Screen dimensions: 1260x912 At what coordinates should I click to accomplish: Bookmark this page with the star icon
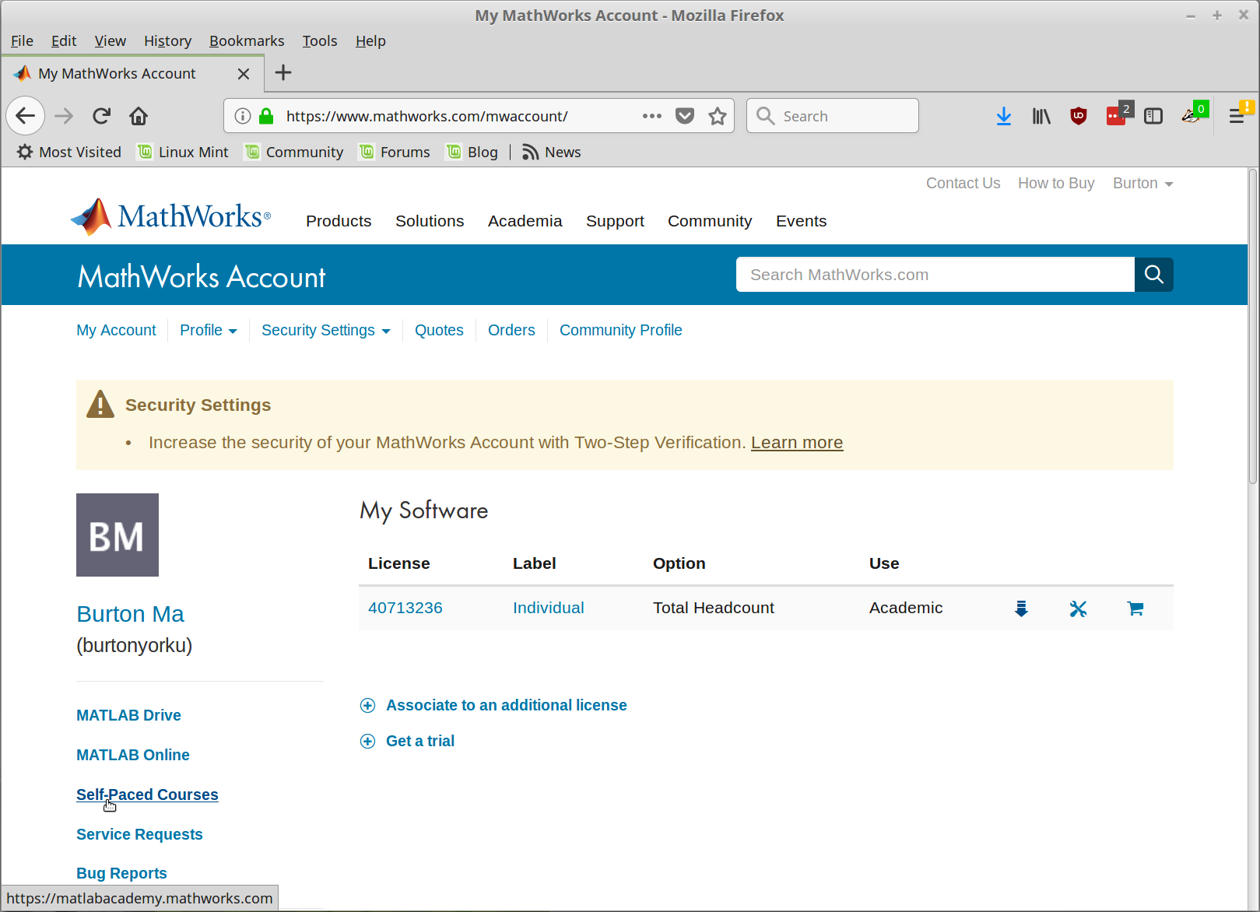coord(718,116)
